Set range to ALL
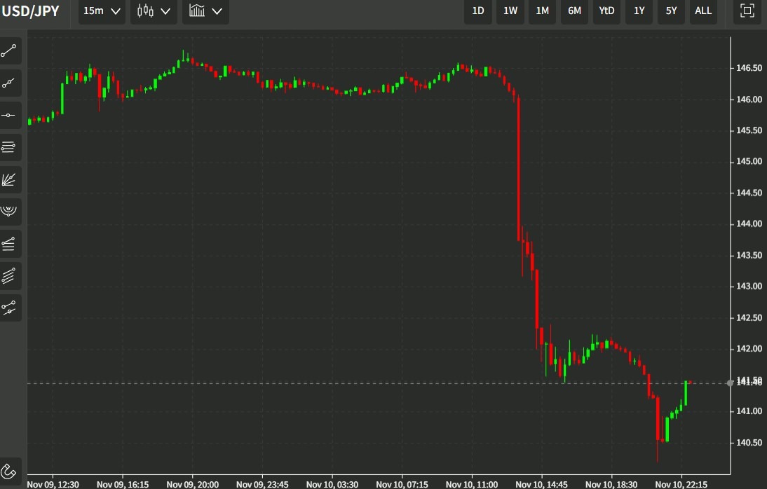The height and width of the screenshot is (489, 767). pos(703,11)
